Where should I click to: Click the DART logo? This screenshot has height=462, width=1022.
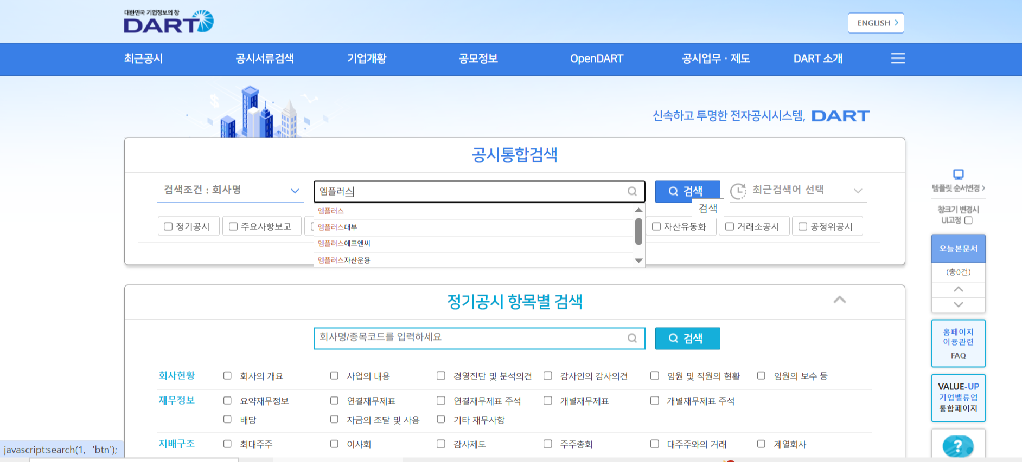[x=169, y=22]
